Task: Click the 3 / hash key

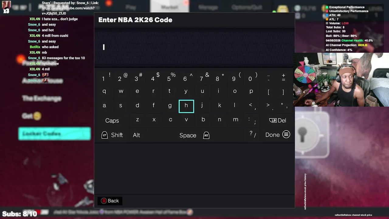Action: 139,77
